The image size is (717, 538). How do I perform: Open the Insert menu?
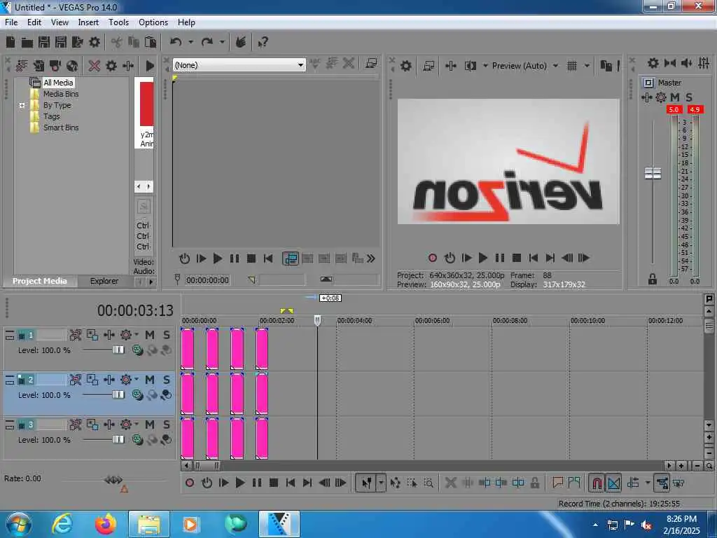click(x=88, y=22)
